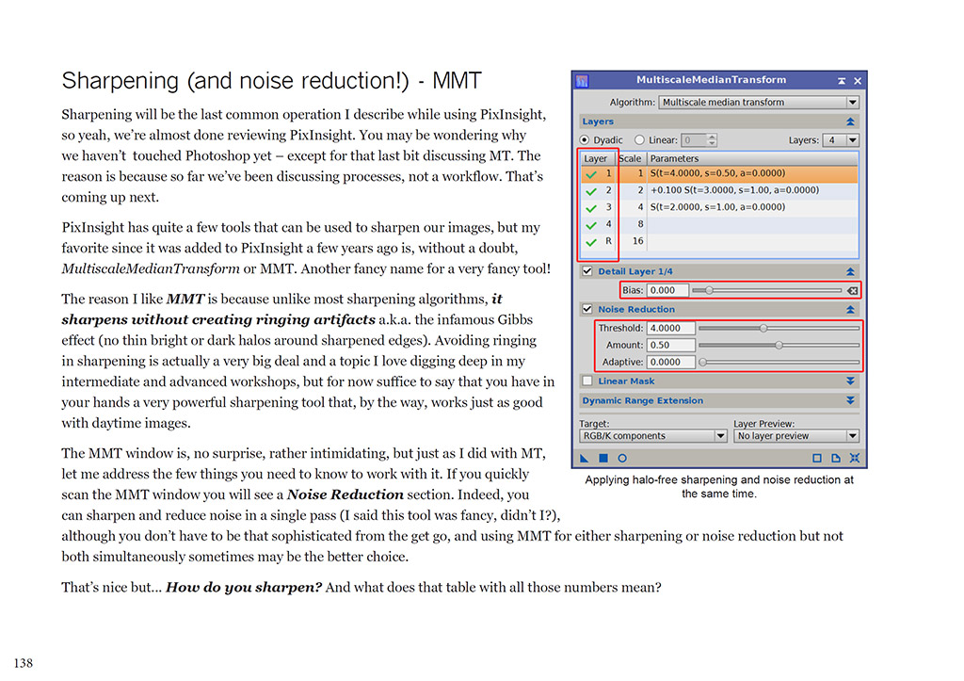Enable the Linear Mask checkbox
Image resolution: width=964 pixels, height=681 pixels.
[587, 381]
